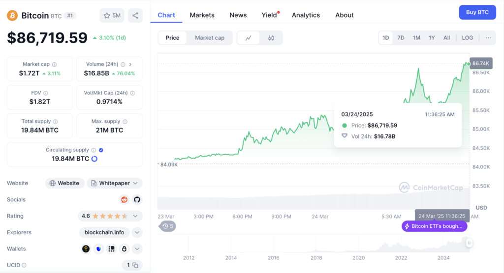Screen dimensions: 504x273
Task: Click Max. supply info icon
Action: click(125, 122)
